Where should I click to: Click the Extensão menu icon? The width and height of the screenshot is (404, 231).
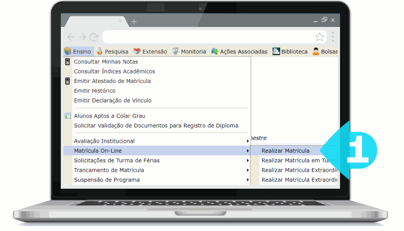[x=137, y=52]
